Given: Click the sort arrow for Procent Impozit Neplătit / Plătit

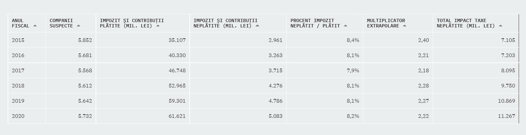Looking at the screenshot, I should click(345, 26).
